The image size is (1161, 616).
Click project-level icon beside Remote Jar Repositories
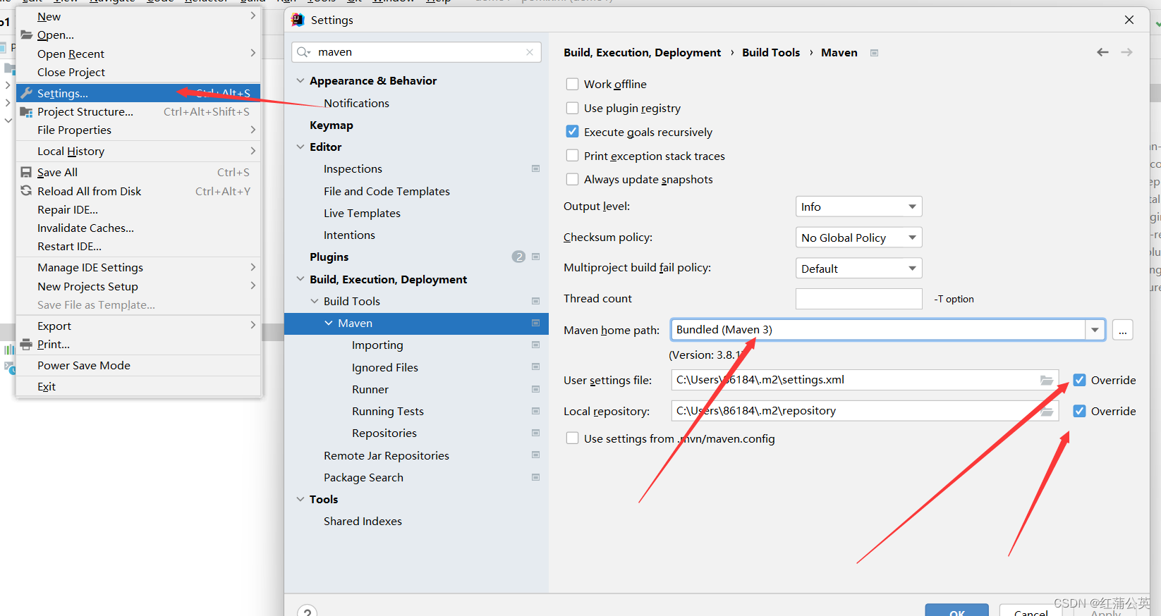pos(535,455)
